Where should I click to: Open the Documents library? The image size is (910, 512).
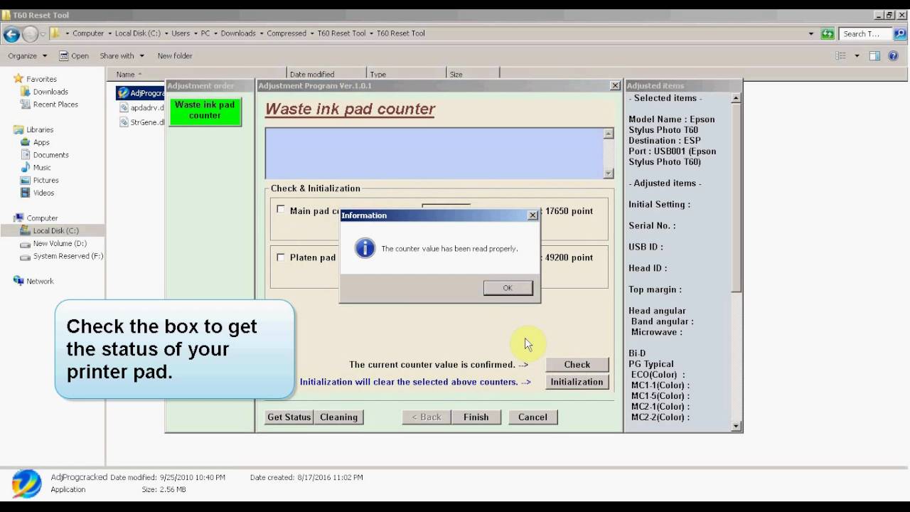click(50, 155)
